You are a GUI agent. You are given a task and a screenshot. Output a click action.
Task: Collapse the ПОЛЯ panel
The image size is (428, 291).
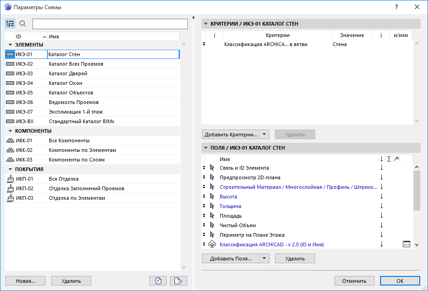pyautogui.click(x=206, y=148)
